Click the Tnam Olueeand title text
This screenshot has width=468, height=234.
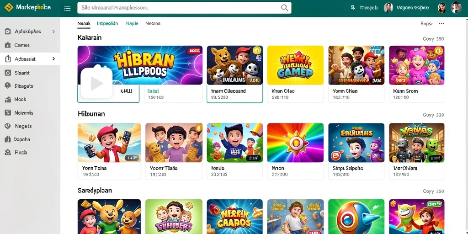click(229, 91)
